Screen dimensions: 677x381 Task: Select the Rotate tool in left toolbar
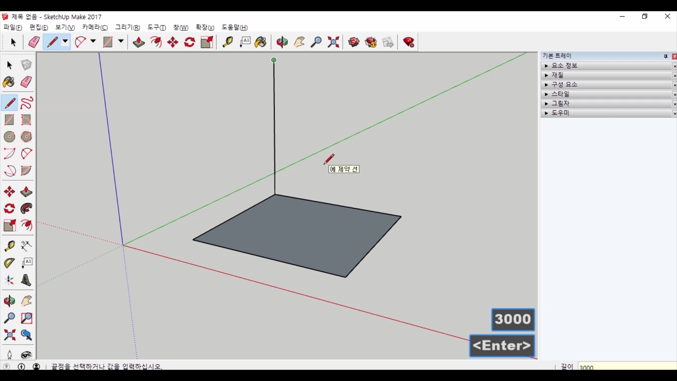click(10, 209)
